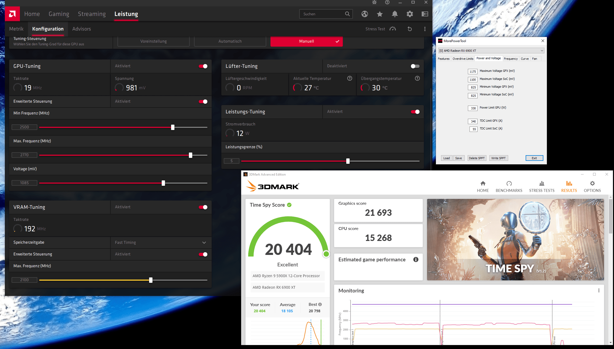Click the Estimated game performance info icon
Viewport: 614px width, 349px height.
(x=416, y=259)
